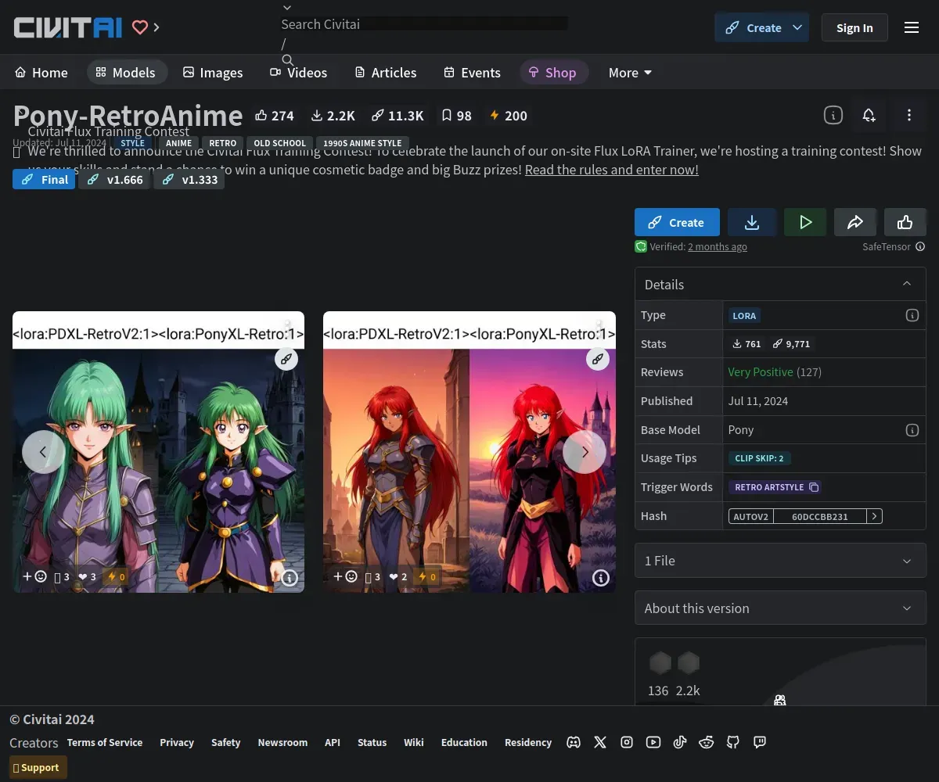Screen dimensions: 939x782
Task: Open the Twitch footer icon
Action: pyautogui.click(x=760, y=742)
